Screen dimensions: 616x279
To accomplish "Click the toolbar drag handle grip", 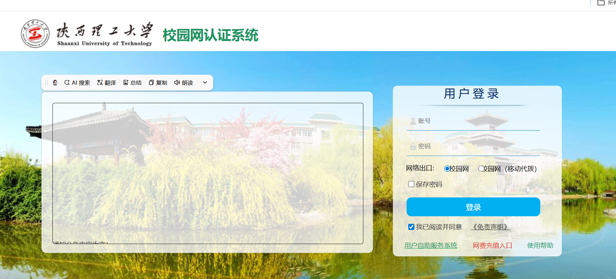I will 46,83.
